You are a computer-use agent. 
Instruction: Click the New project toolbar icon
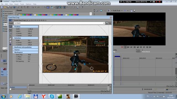point(2,7)
